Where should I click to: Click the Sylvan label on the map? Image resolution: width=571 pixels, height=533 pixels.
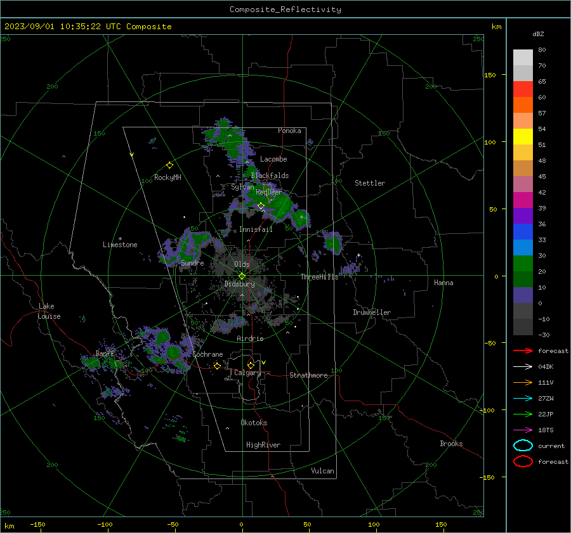242,187
